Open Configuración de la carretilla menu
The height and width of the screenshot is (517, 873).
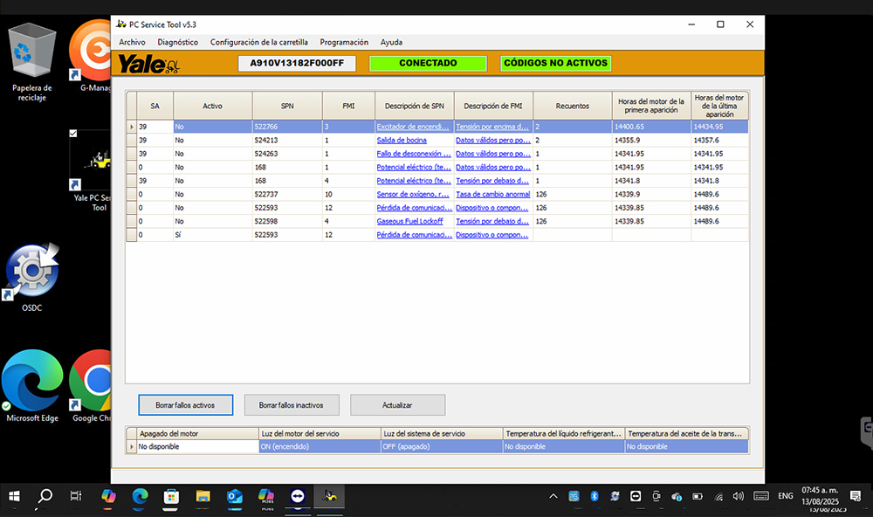259,42
